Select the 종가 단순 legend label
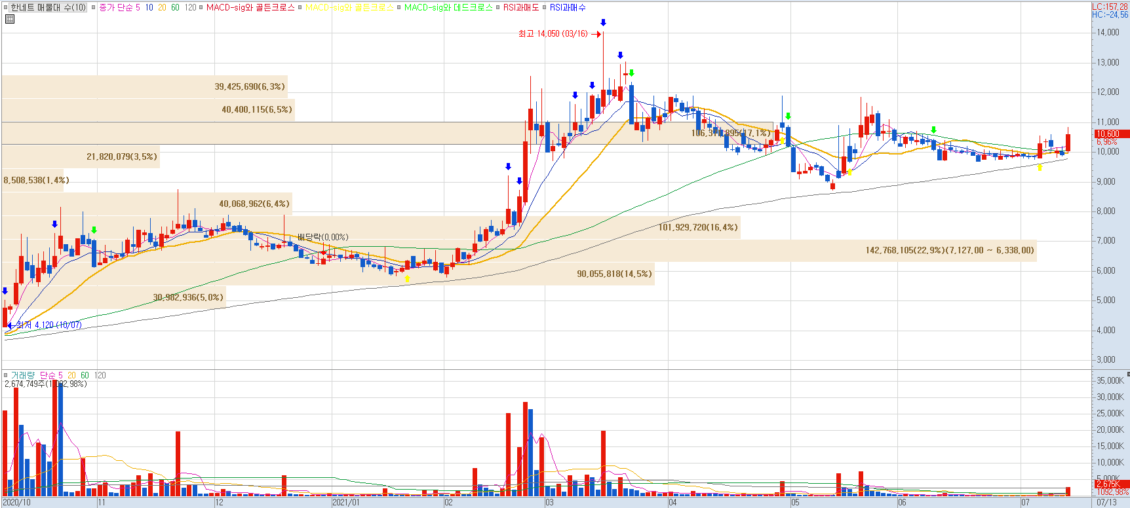The width and height of the screenshot is (1130, 508). (x=115, y=7)
